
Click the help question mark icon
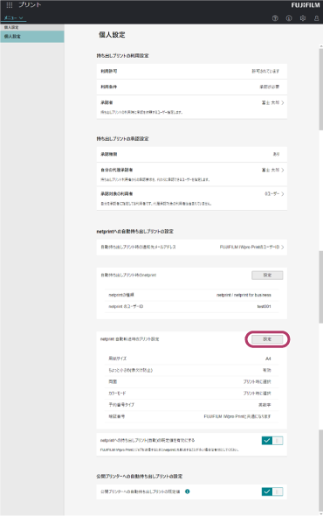(x=275, y=18)
